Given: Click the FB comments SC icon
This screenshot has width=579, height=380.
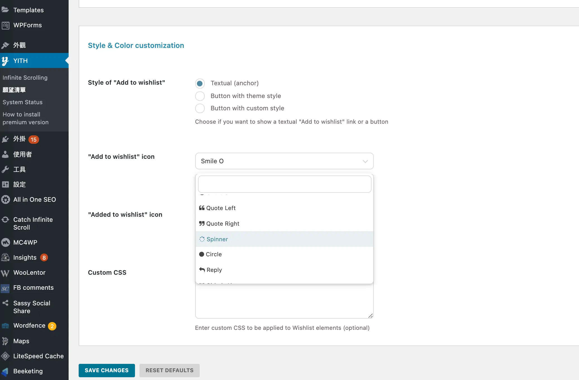Looking at the screenshot, I should [x=5, y=288].
